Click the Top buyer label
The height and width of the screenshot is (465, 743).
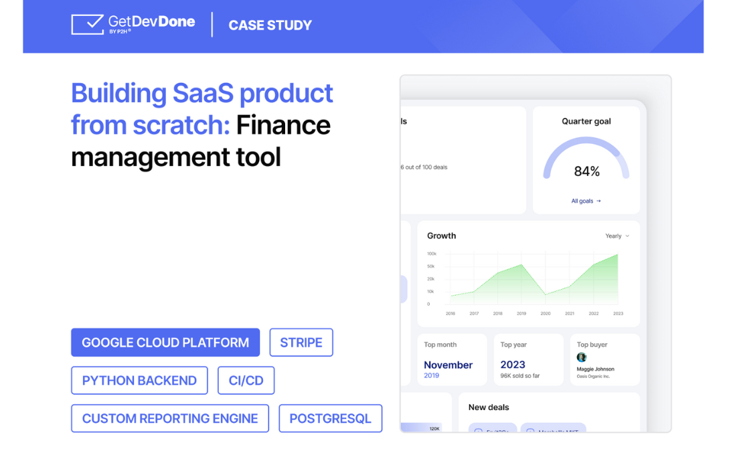(592, 345)
